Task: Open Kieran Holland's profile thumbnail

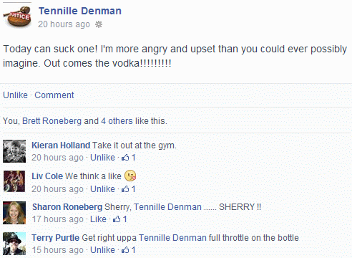Action: [x=14, y=151]
